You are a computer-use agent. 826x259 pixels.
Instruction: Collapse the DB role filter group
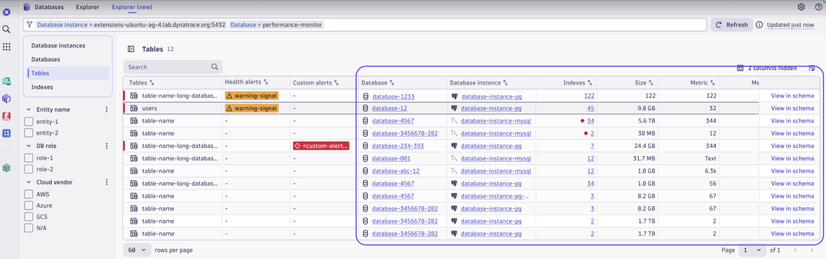pyautogui.click(x=29, y=146)
